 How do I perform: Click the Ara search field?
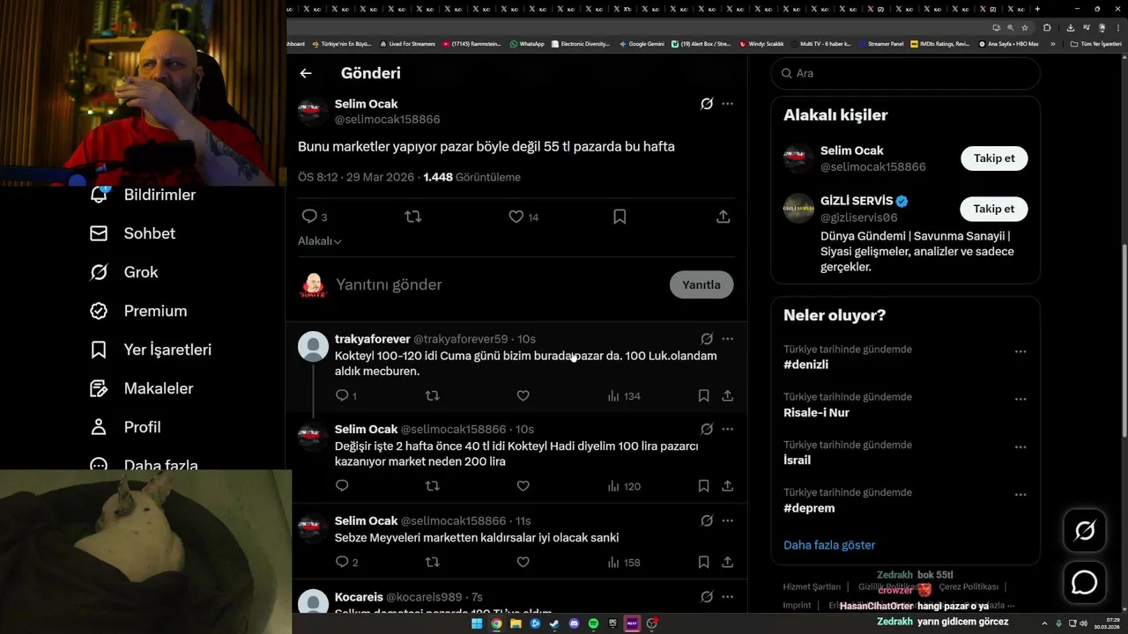(905, 73)
